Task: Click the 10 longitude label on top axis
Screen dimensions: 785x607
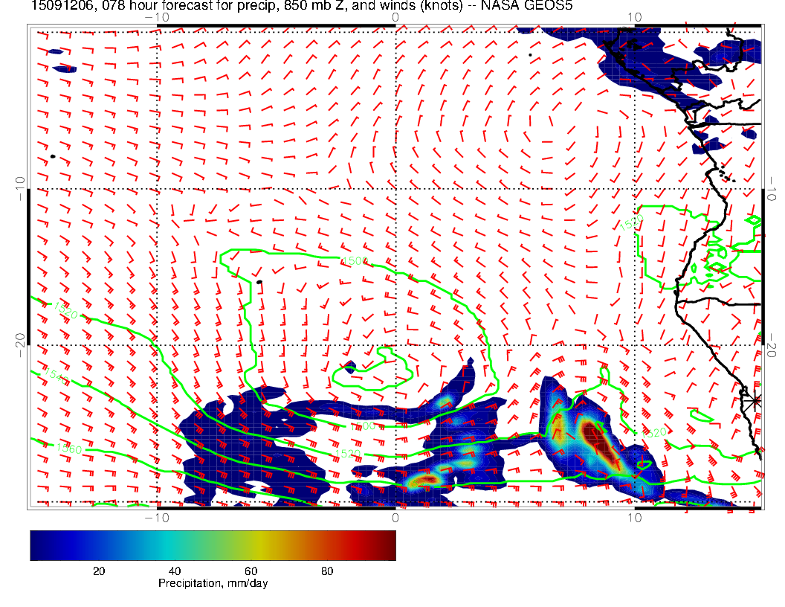Action: click(x=634, y=16)
